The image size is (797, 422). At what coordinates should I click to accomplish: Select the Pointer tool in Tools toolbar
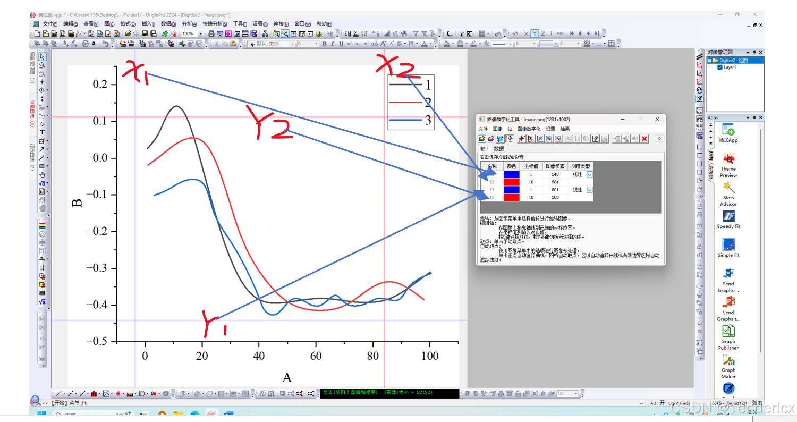pyautogui.click(x=42, y=56)
